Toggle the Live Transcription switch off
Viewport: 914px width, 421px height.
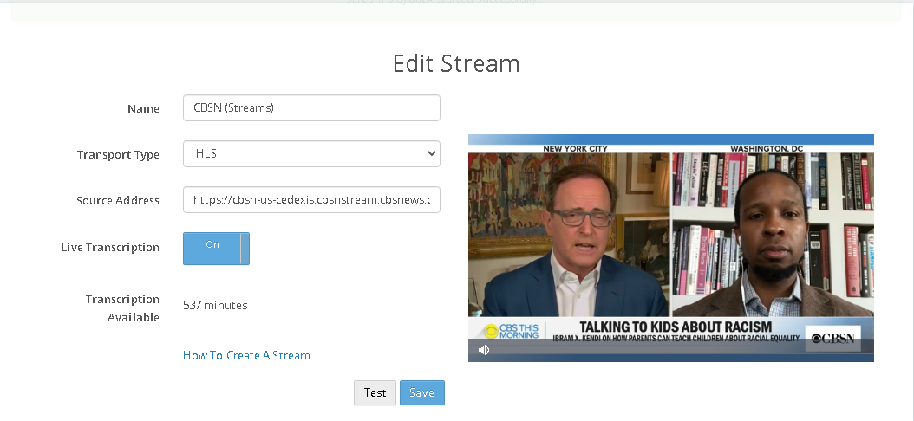[216, 249]
